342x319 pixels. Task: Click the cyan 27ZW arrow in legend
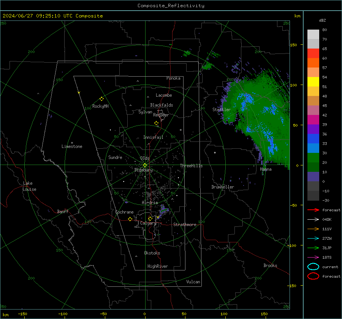click(313, 239)
